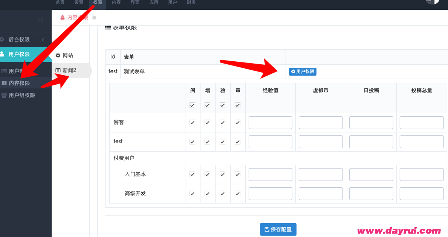
Task: Click the grid icon beside sidebar 内容权限
Action: (4, 83)
